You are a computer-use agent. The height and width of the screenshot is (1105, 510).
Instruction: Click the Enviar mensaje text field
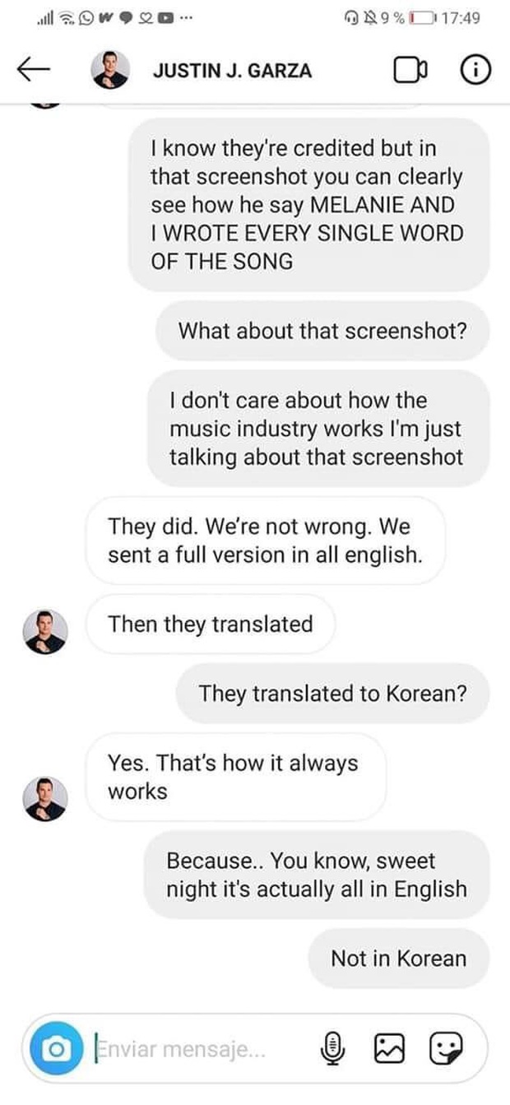pyautogui.click(x=202, y=1048)
